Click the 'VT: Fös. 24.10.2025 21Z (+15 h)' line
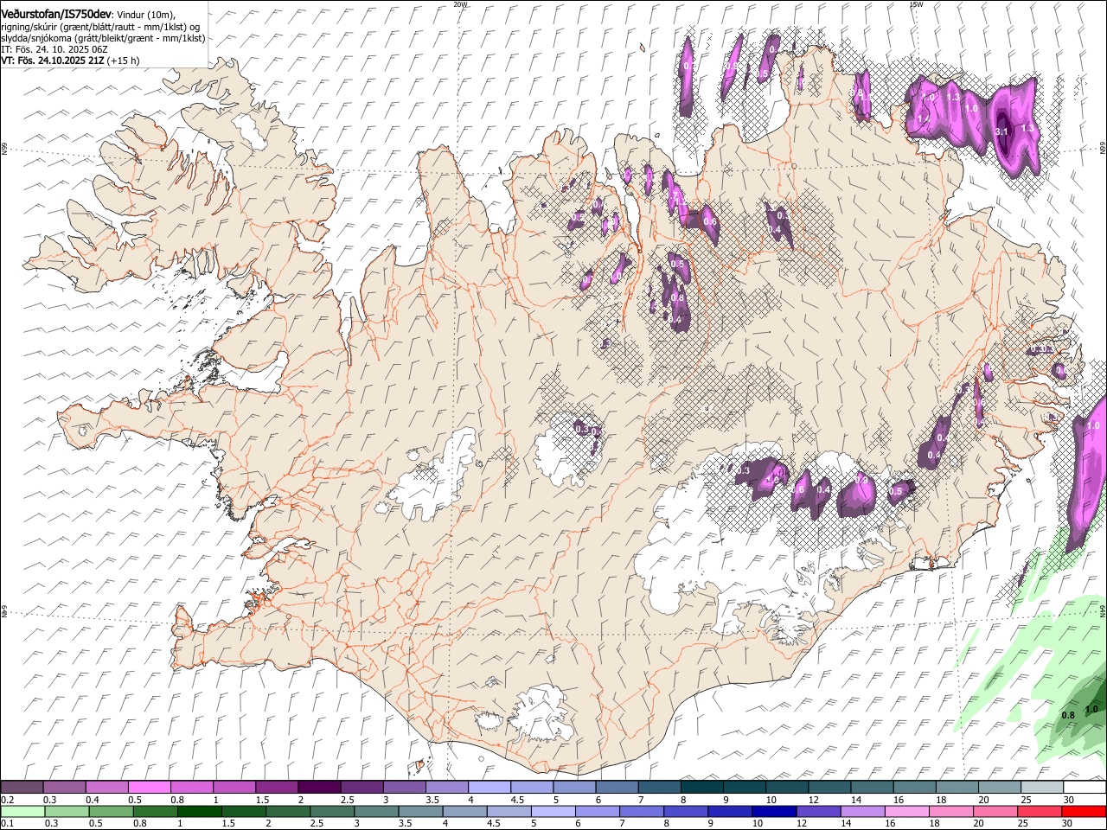Screen dimensions: 1107x830 70,61
